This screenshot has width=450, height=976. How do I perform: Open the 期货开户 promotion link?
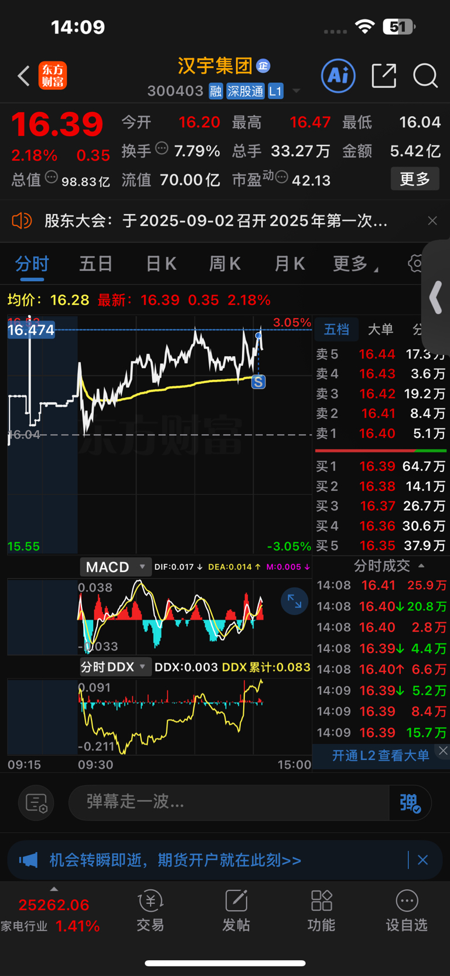[175, 860]
